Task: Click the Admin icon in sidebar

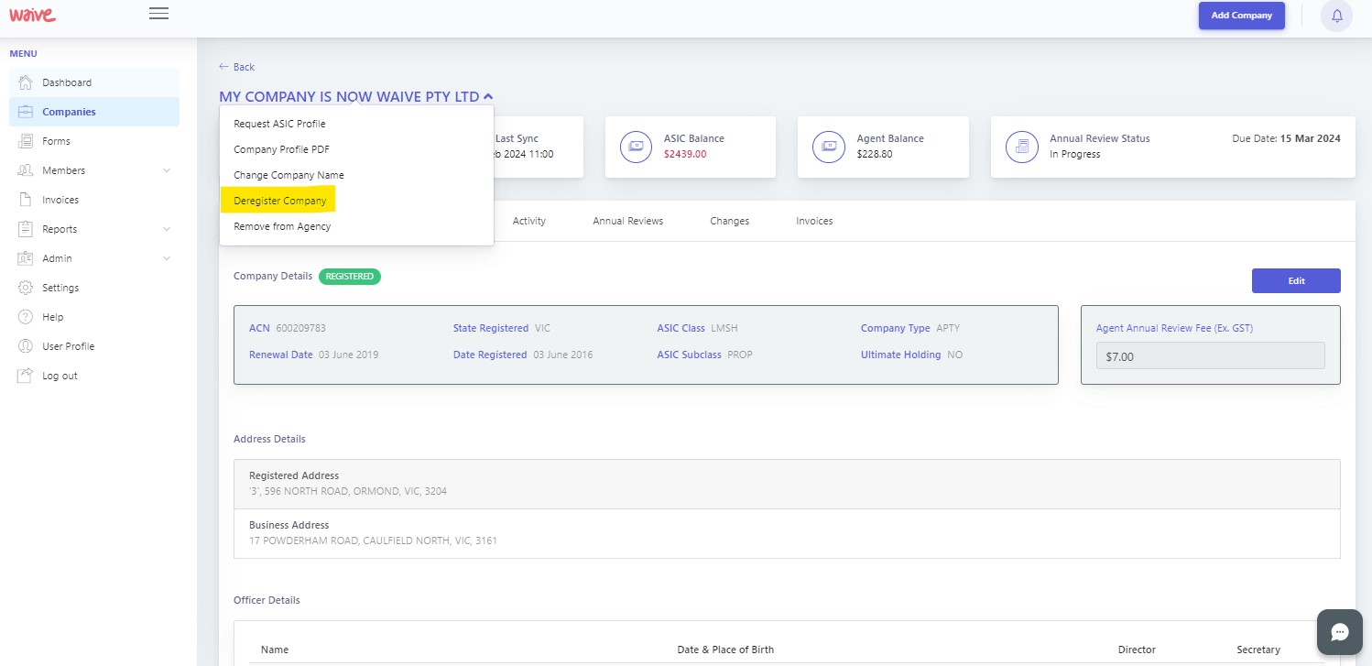Action: coord(26,258)
